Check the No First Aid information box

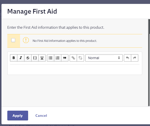coord(13,40)
